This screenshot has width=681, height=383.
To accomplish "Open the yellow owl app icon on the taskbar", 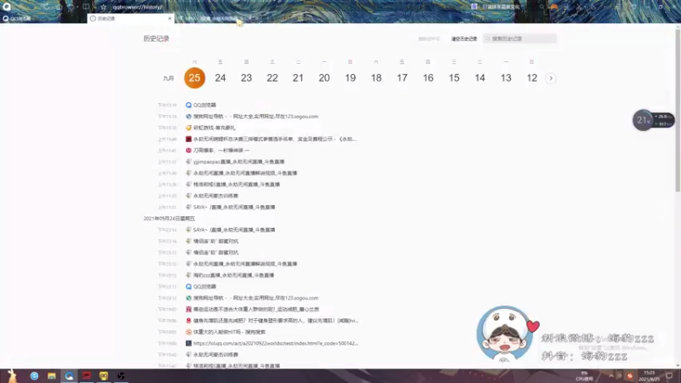I will pos(103,375).
